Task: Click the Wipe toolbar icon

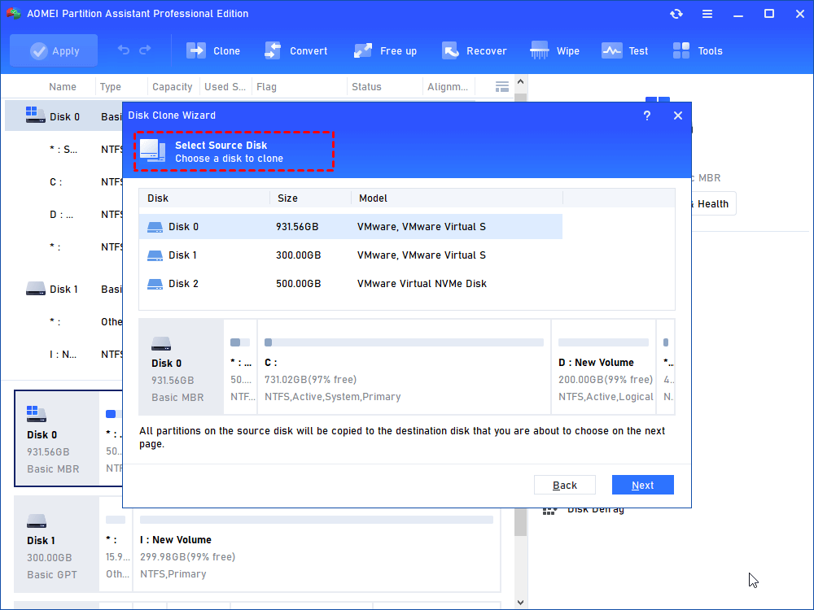Action: [540, 50]
